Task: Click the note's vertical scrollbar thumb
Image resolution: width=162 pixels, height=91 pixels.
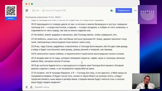Action: click(x=138, y=32)
